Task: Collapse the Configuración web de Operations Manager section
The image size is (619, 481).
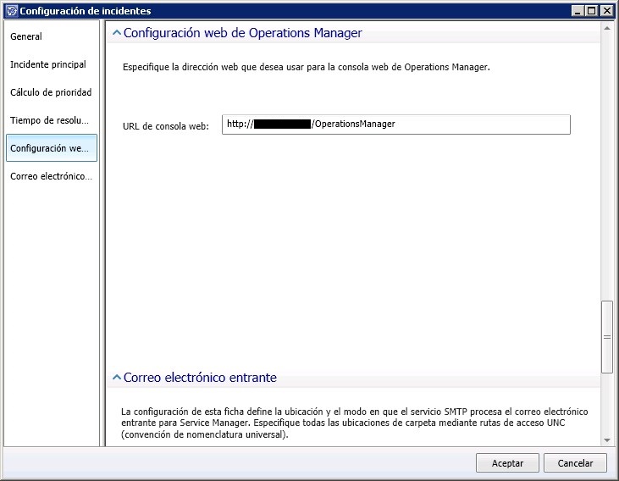Action: point(116,33)
